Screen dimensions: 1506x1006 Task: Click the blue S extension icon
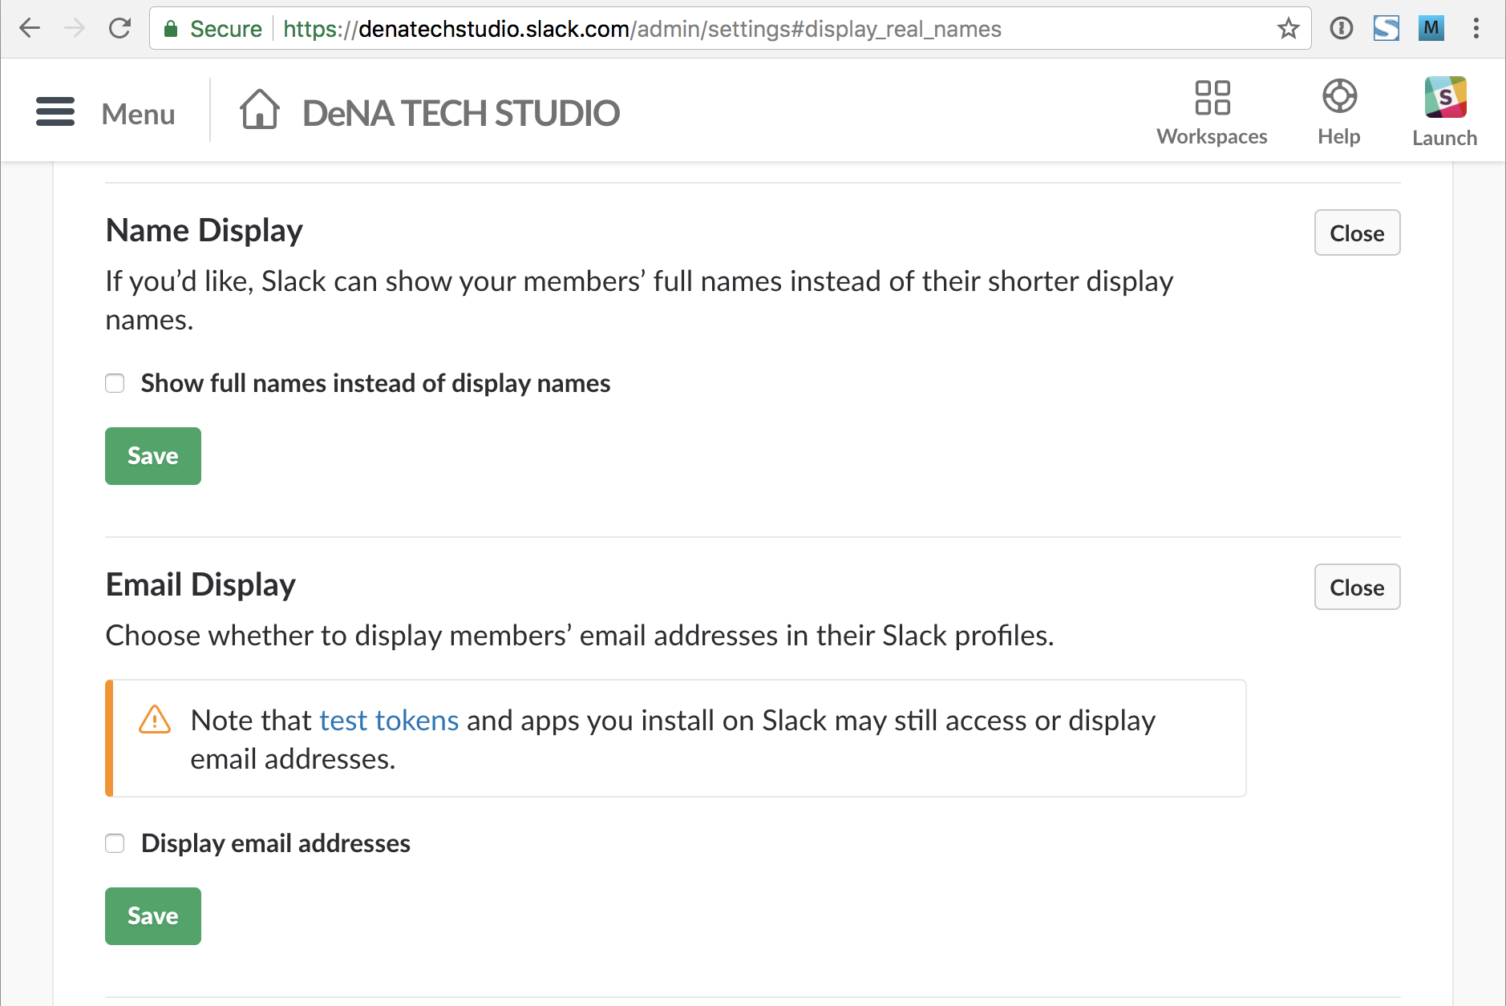click(1386, 29)
